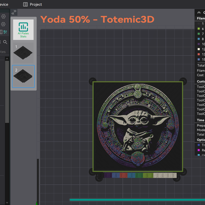205x205 pixels.
Task: Click the lime filament 6 swatch
Action: coord(199,29)
